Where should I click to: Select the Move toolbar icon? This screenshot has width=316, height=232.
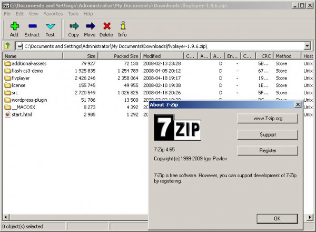coord(90,26)
